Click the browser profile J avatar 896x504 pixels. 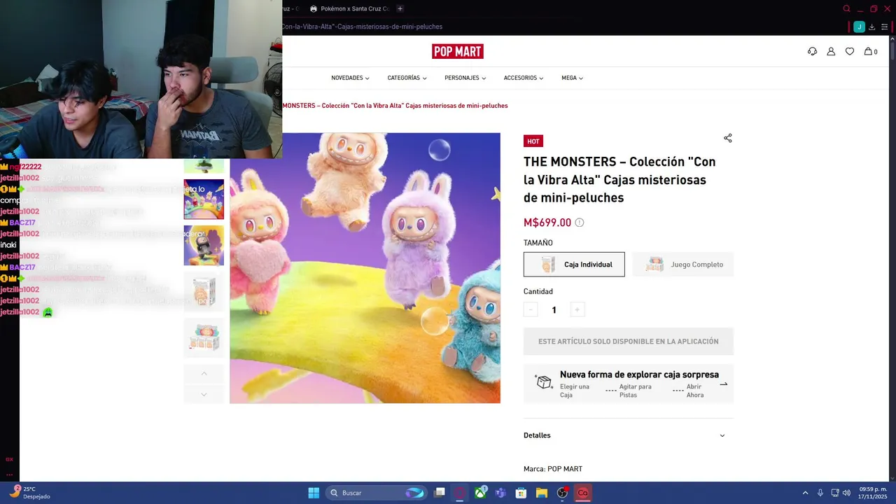click(859, 27)
